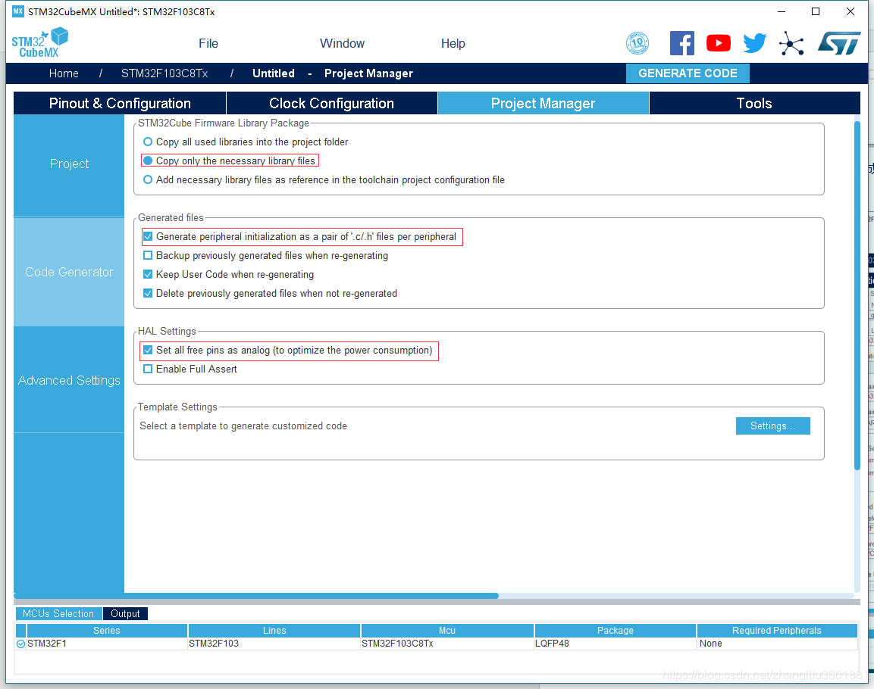Maximize the STM32CubeMX window
874x689 pixels.
click(x=816, y=11)
